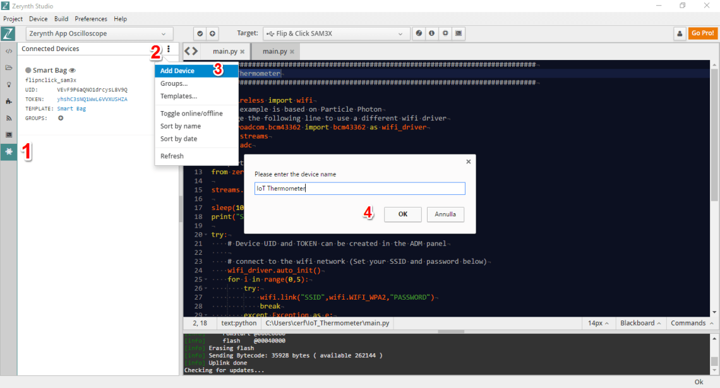
Task: Open the terminal console sidebar icon
Action: (x=8, y=134)
